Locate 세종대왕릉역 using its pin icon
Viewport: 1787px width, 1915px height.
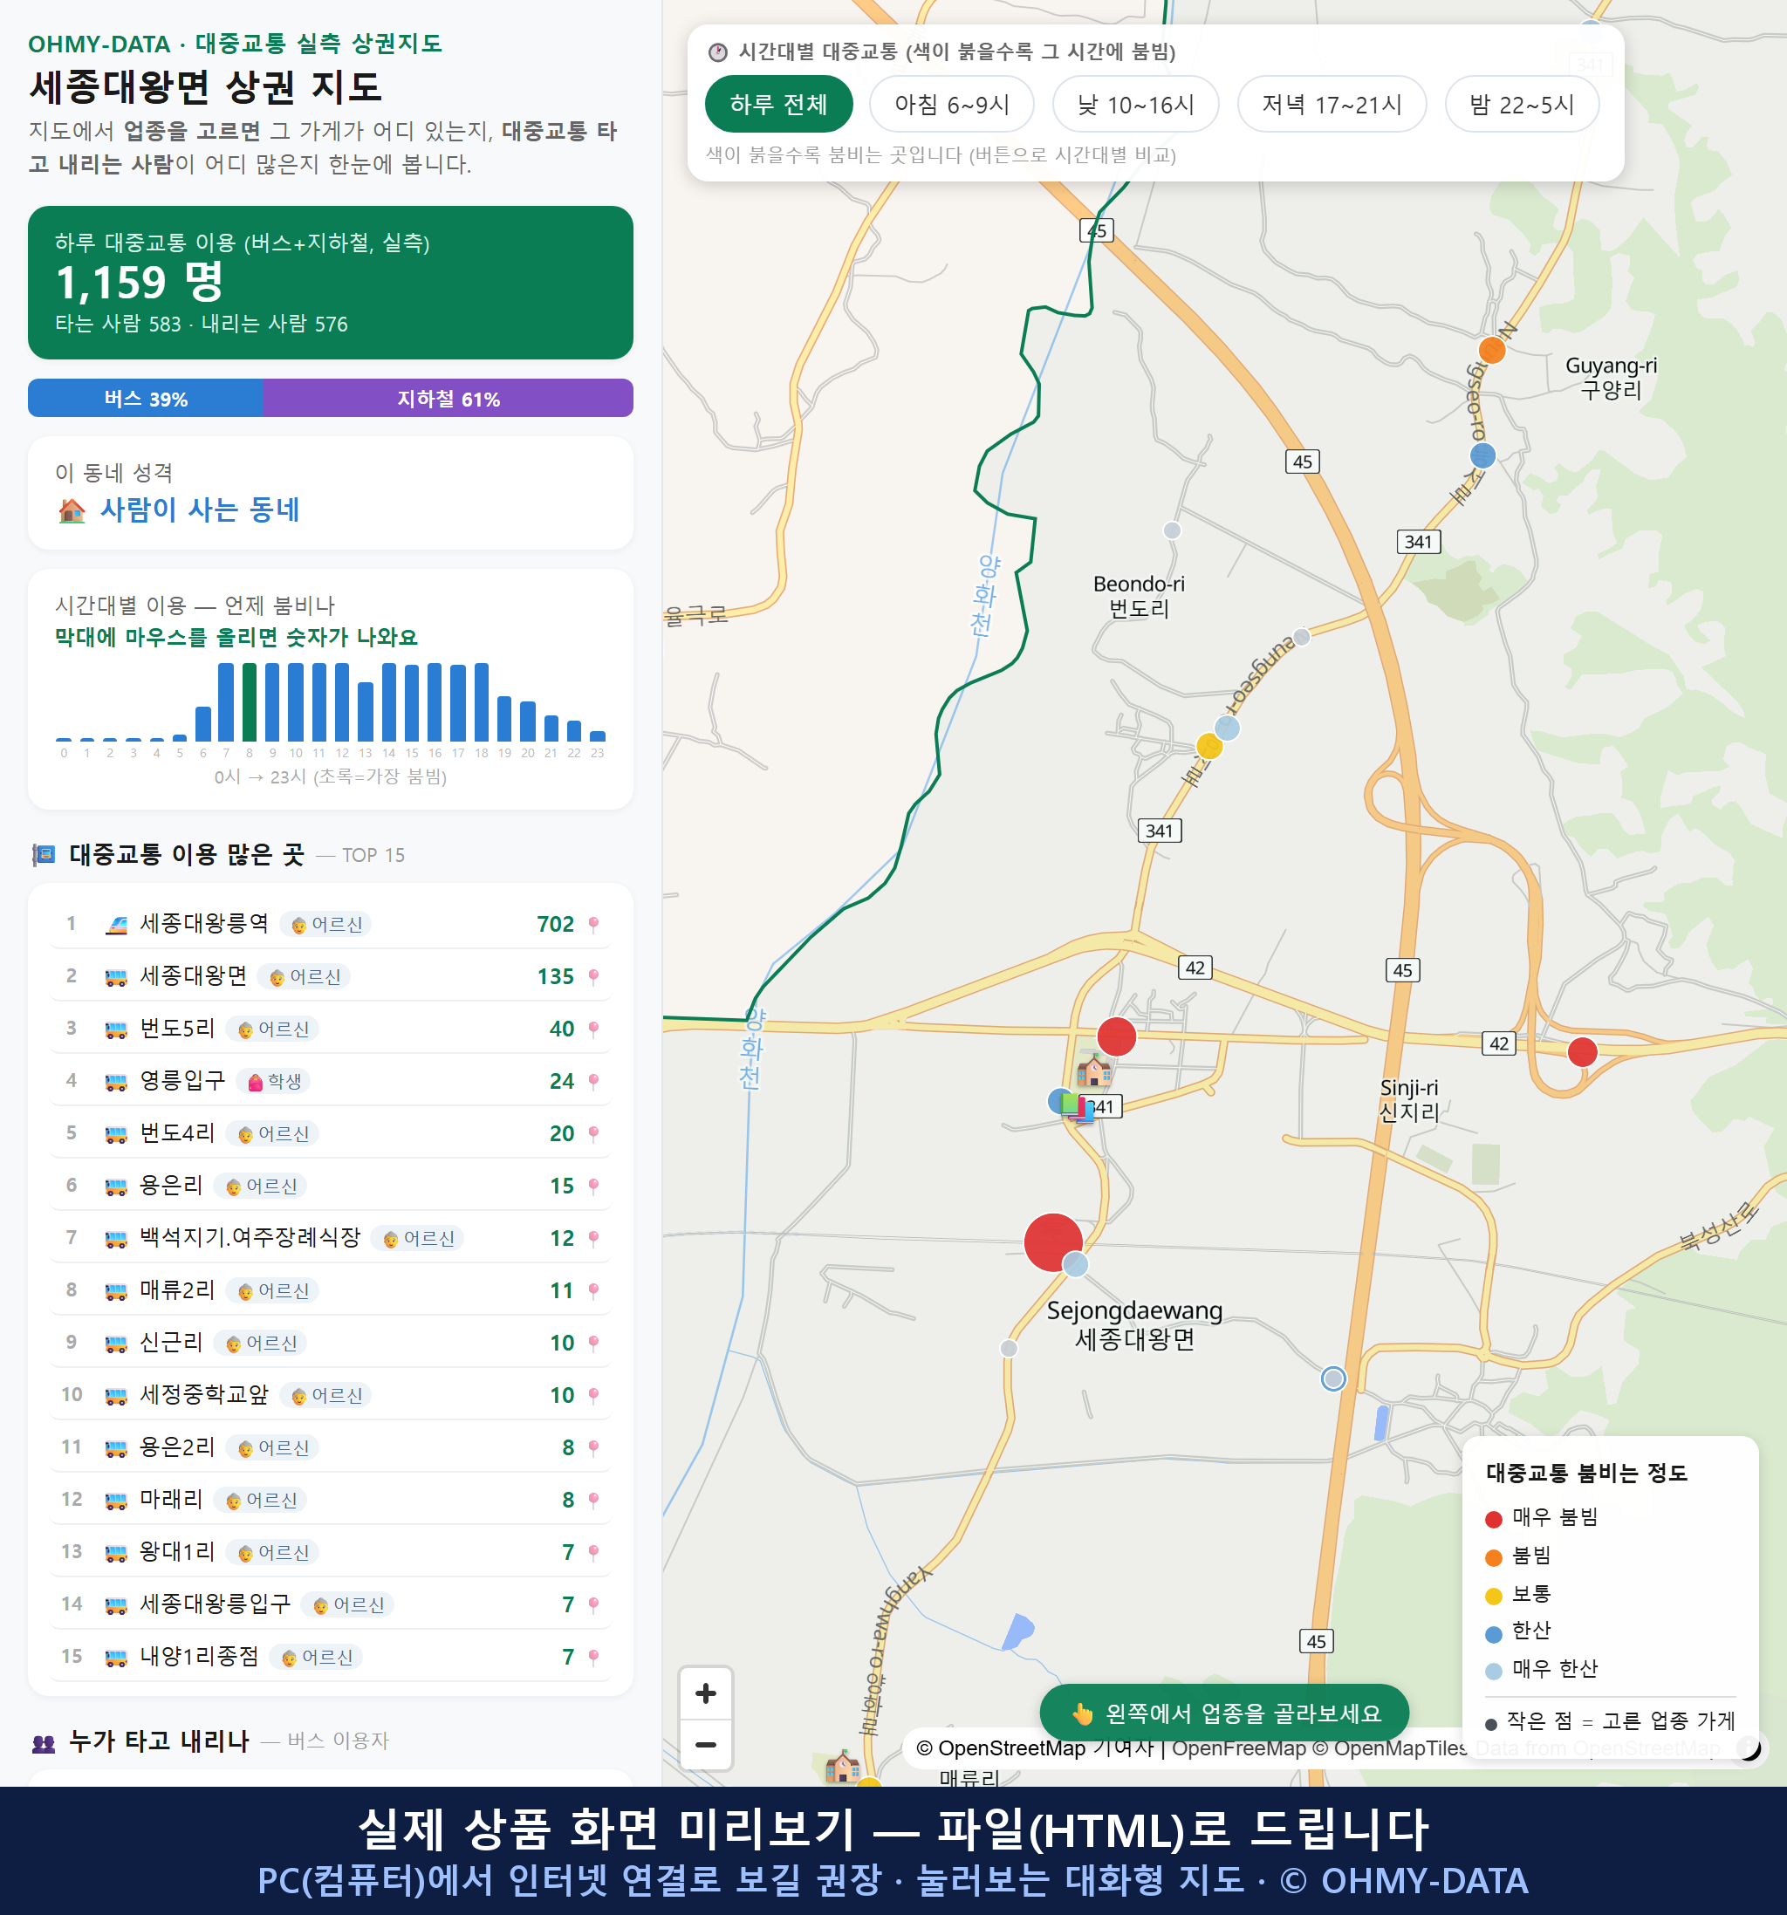593,925
